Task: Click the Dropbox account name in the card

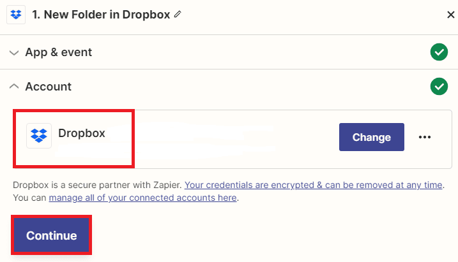Action: pos(82,134)
